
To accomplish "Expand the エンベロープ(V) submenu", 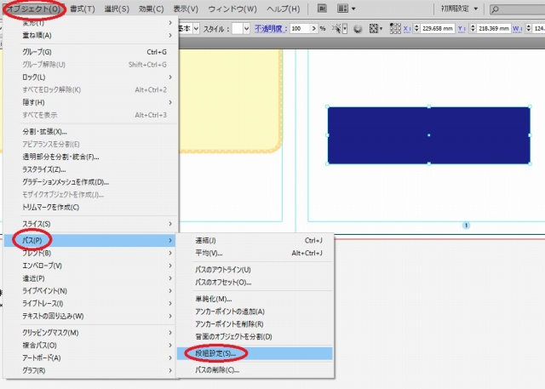I will pyautogui.click(x=91, y=266).
